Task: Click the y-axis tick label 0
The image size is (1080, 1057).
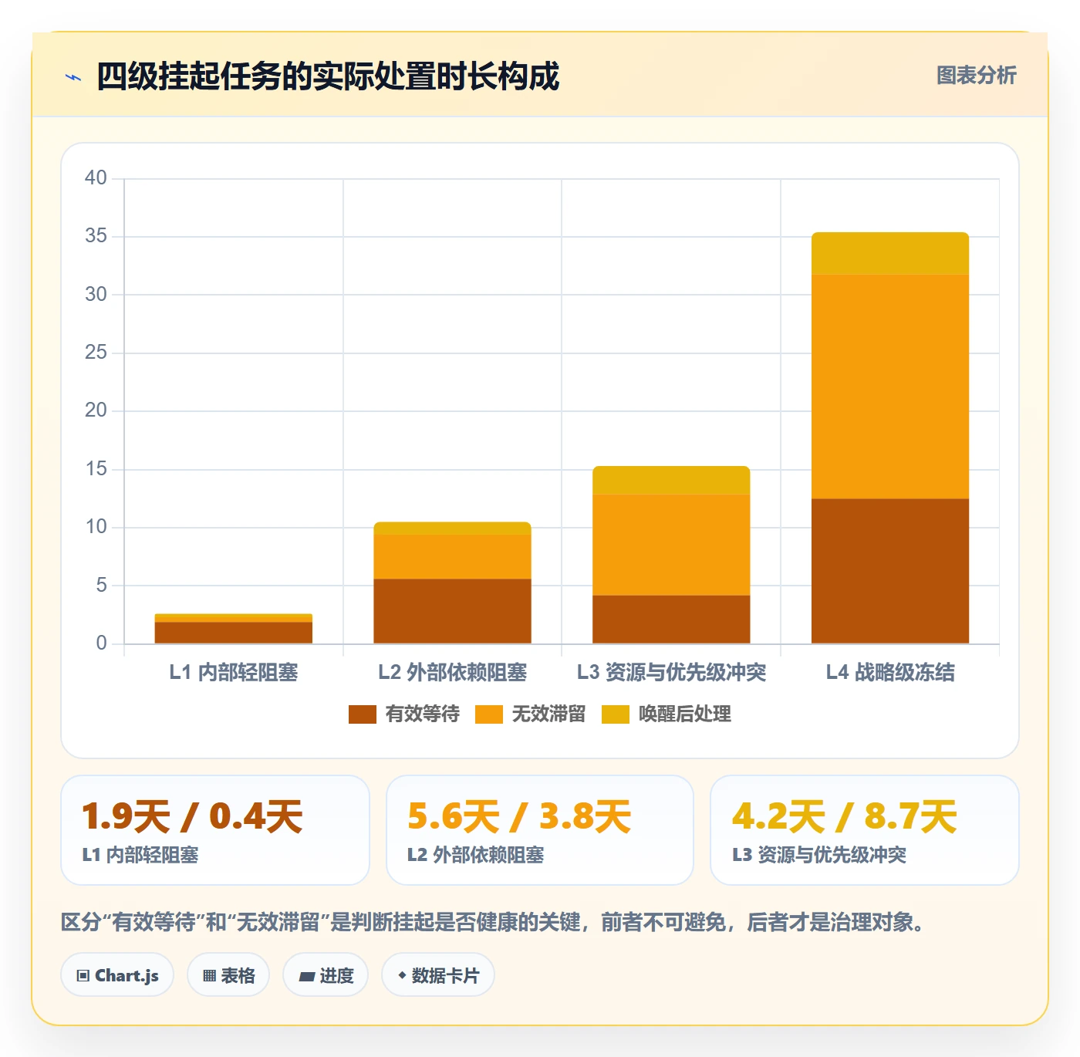Action: tap(101, 643)
